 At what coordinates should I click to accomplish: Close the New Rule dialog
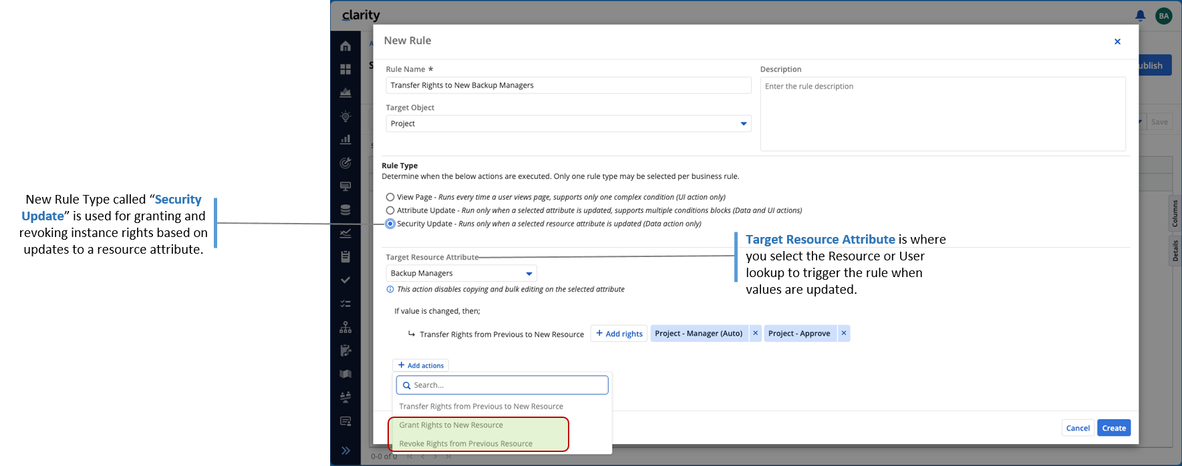1117,41
